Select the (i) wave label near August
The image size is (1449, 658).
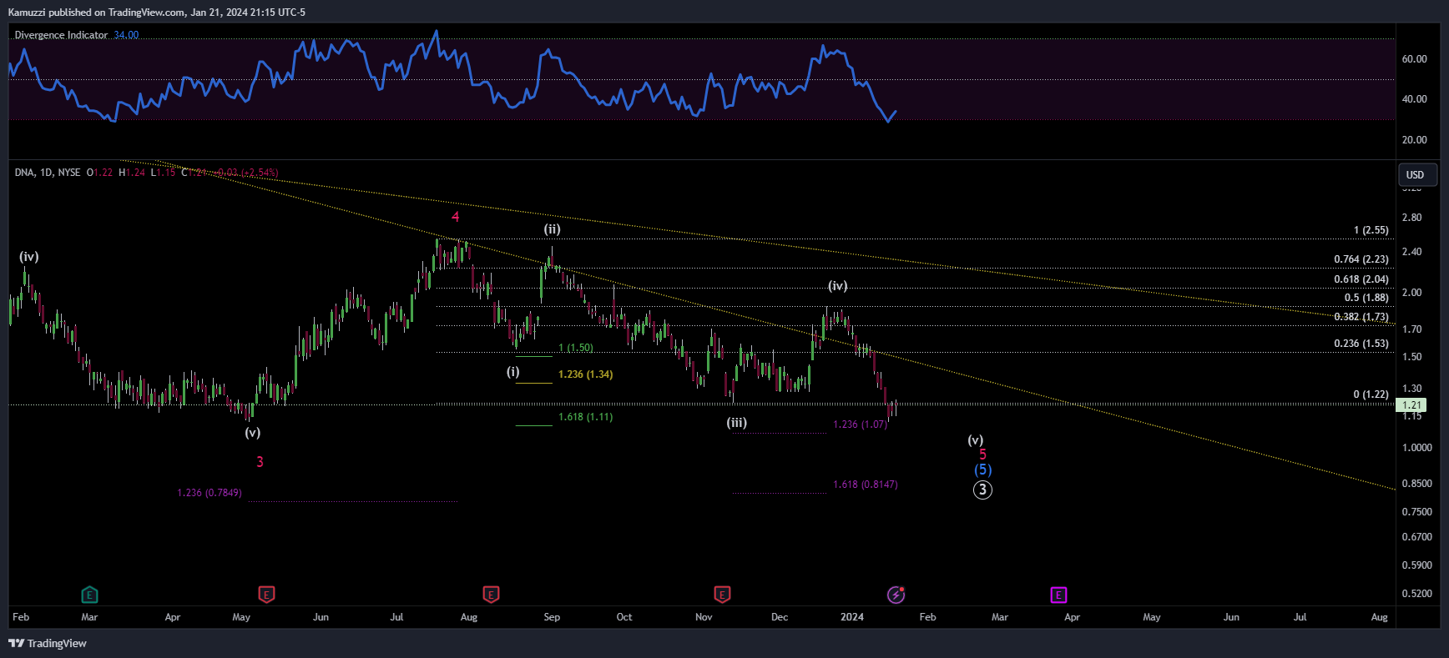[513, 372]
